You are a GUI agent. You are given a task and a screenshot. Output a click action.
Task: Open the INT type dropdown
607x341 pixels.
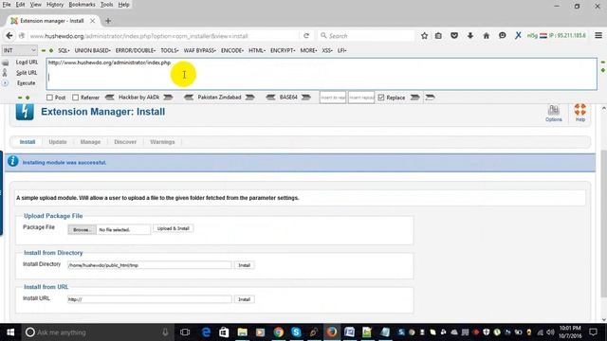[x=19, y=50]
